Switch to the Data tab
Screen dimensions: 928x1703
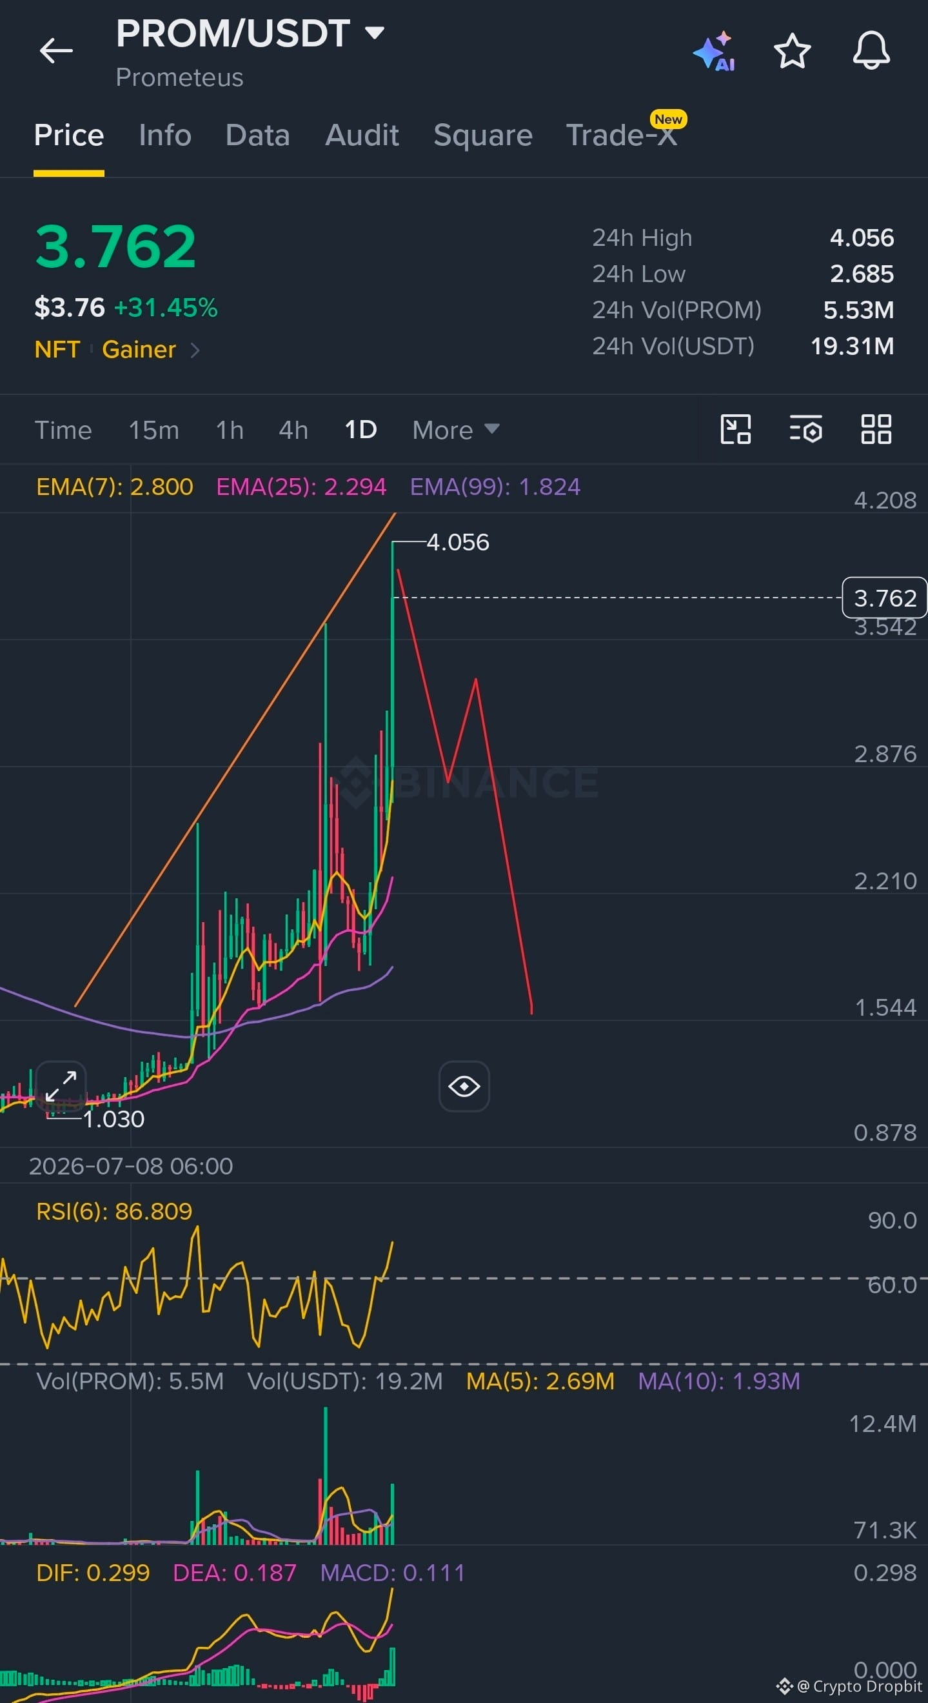(257, 136)
